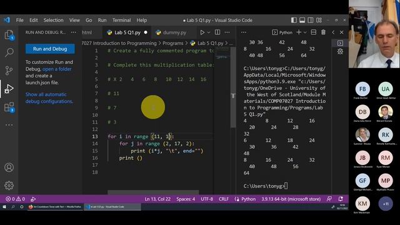Split the terminal

coord(314,32)
